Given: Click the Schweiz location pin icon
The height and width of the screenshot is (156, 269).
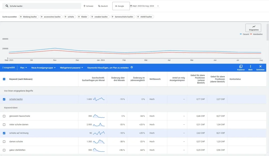Looking at the screenshot, I should coord(85,6).
